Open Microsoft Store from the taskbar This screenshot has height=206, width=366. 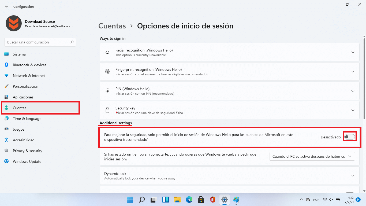click(201, 200)
